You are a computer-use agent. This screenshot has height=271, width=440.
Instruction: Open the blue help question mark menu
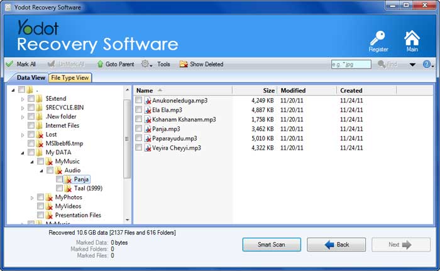(428, 64)
